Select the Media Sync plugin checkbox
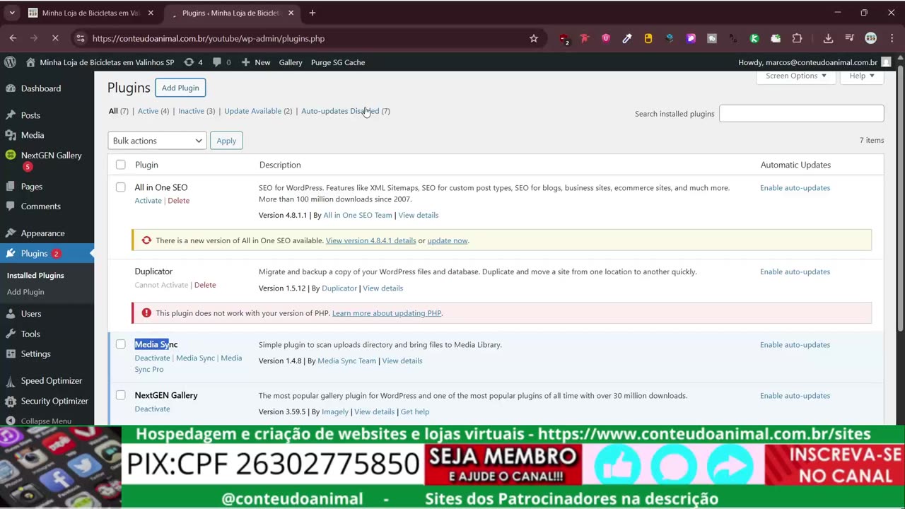This screenshot has height=509, width=905. [121, 344]
